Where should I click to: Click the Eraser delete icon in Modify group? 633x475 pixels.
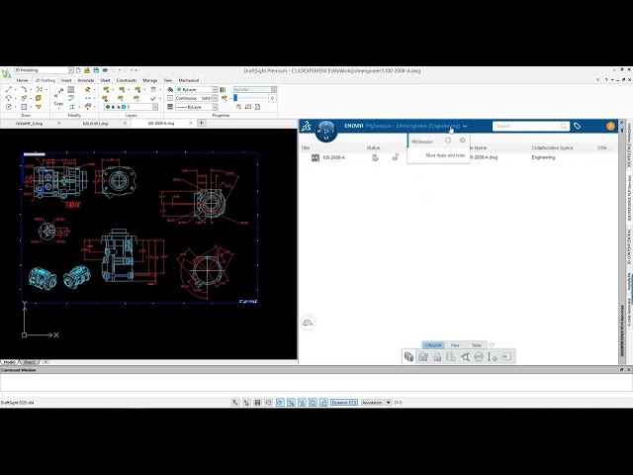click(88, 89)
